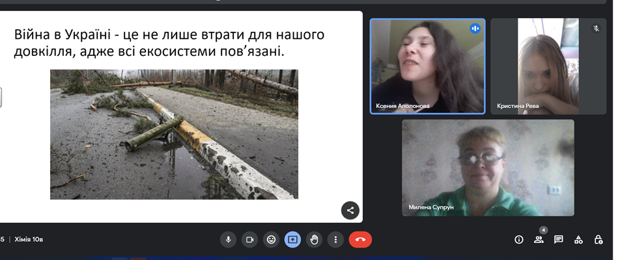Image resolution: width=618 pixels, height=260 pixels.
Task: Click the name label Милена Супрун
Action: (431, 207)
